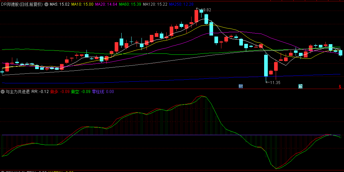Click the green 做空 indicator label
The width and height of the screenshot is (344, 172).
[x=80, y=92]
